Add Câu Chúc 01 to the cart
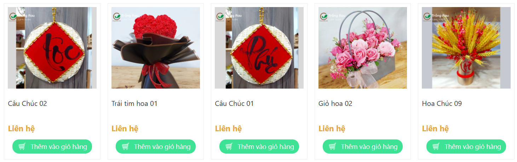Screen dimensions: 517x162 (259, 146)
